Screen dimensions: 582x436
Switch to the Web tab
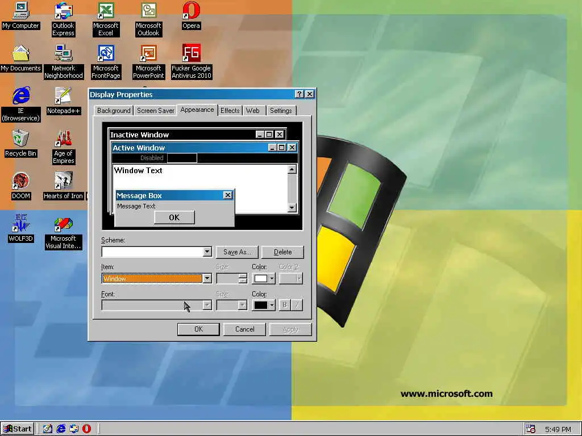pyautogui.click(x=253, y=111)
